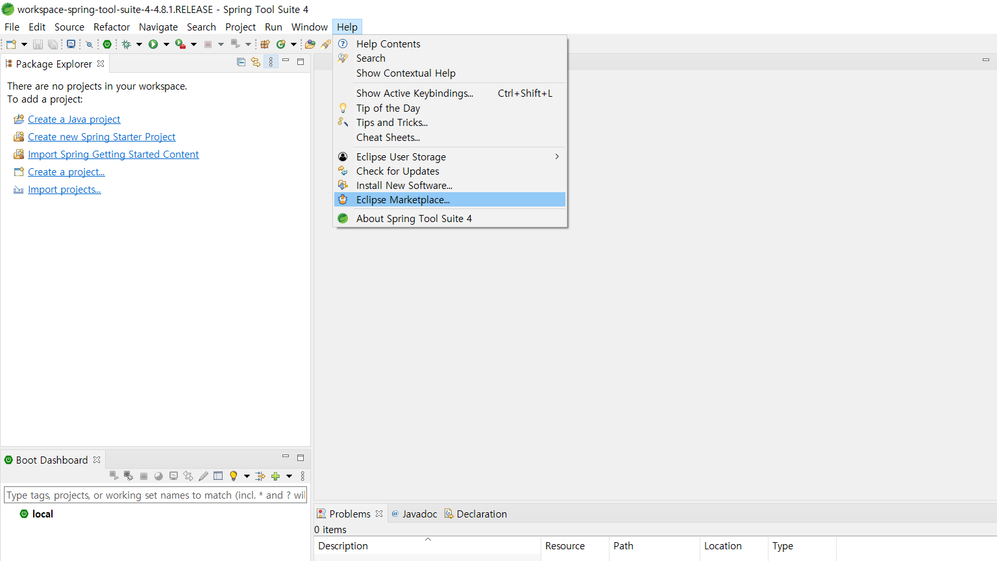Click Boot Dashboard lightbulb icon
The width and height of the screenshot is (997, 561).
click(234, 476)
